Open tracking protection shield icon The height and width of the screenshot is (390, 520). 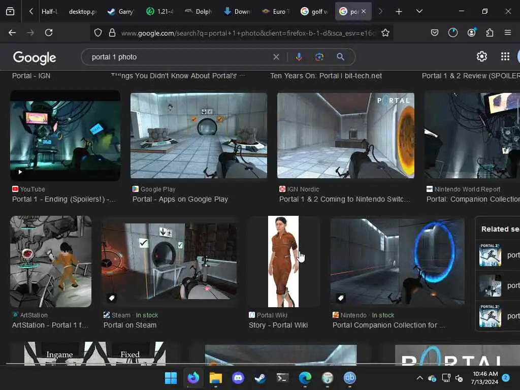(x=98, y=32)
